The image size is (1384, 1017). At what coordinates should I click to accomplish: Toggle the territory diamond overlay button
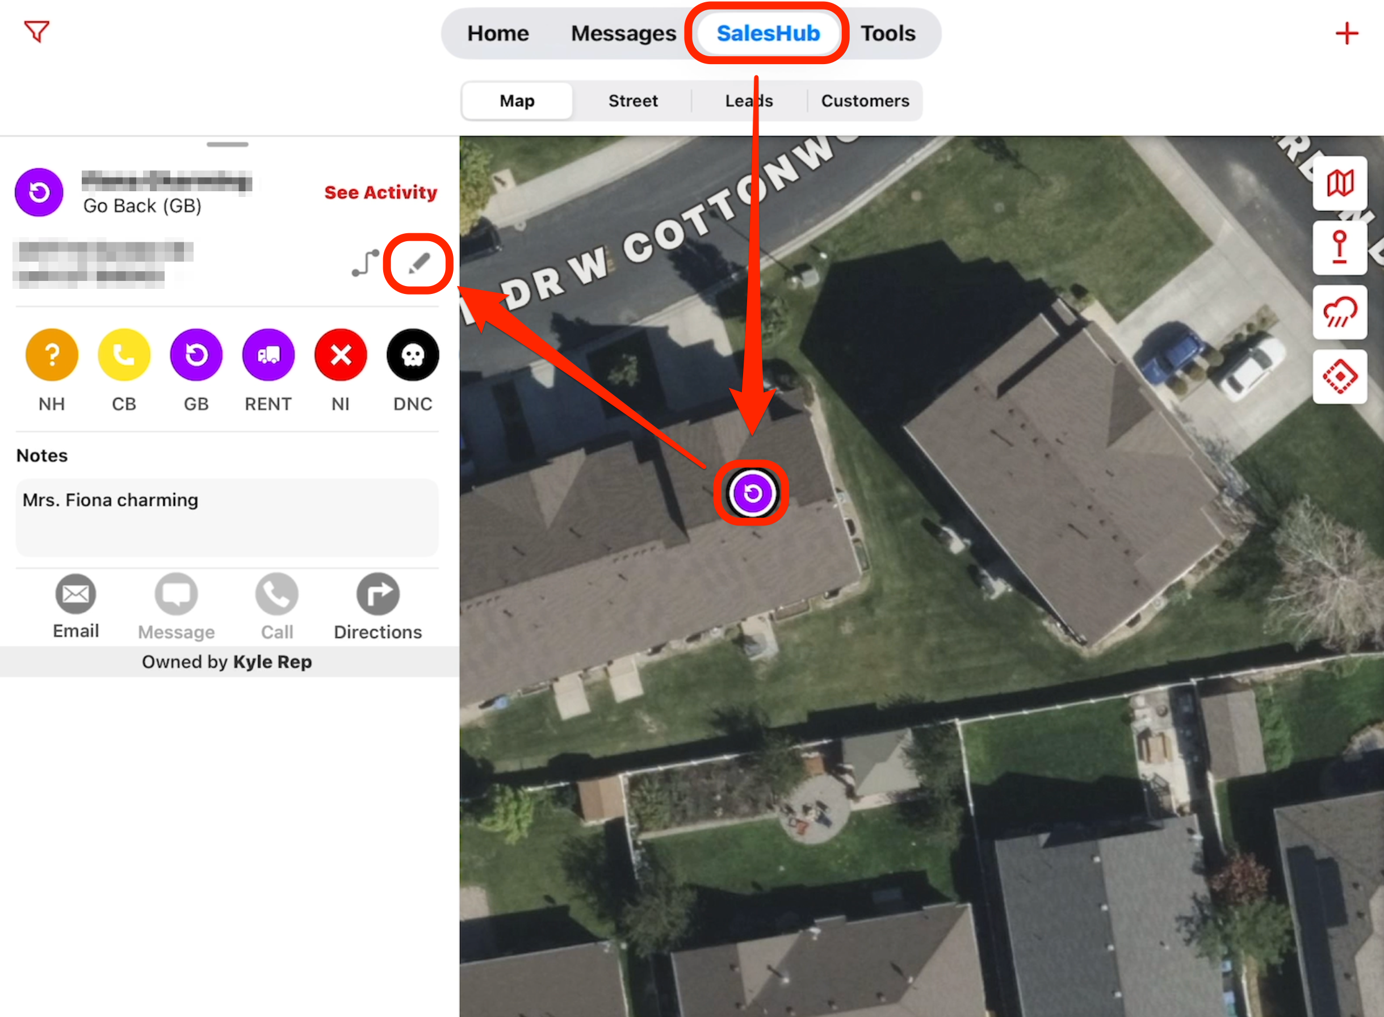pos(1340,376)
